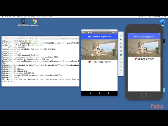Screen dimensions: 168x126
Task: Open the Code application menu
Action: 6,17
